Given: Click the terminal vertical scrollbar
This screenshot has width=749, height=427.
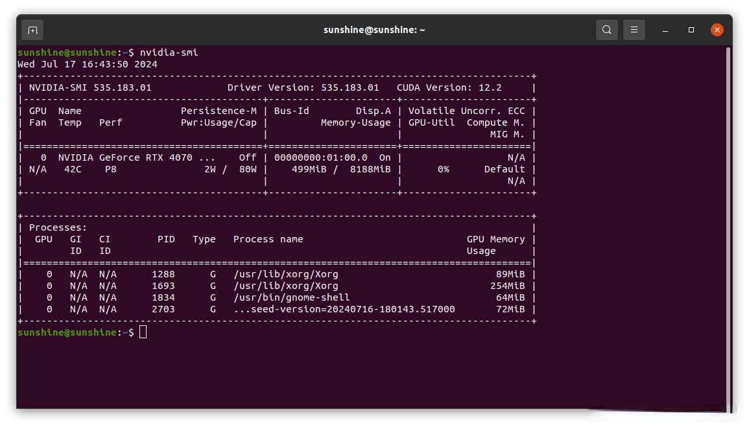Looking at the screenshot, I should coord(728,229).
